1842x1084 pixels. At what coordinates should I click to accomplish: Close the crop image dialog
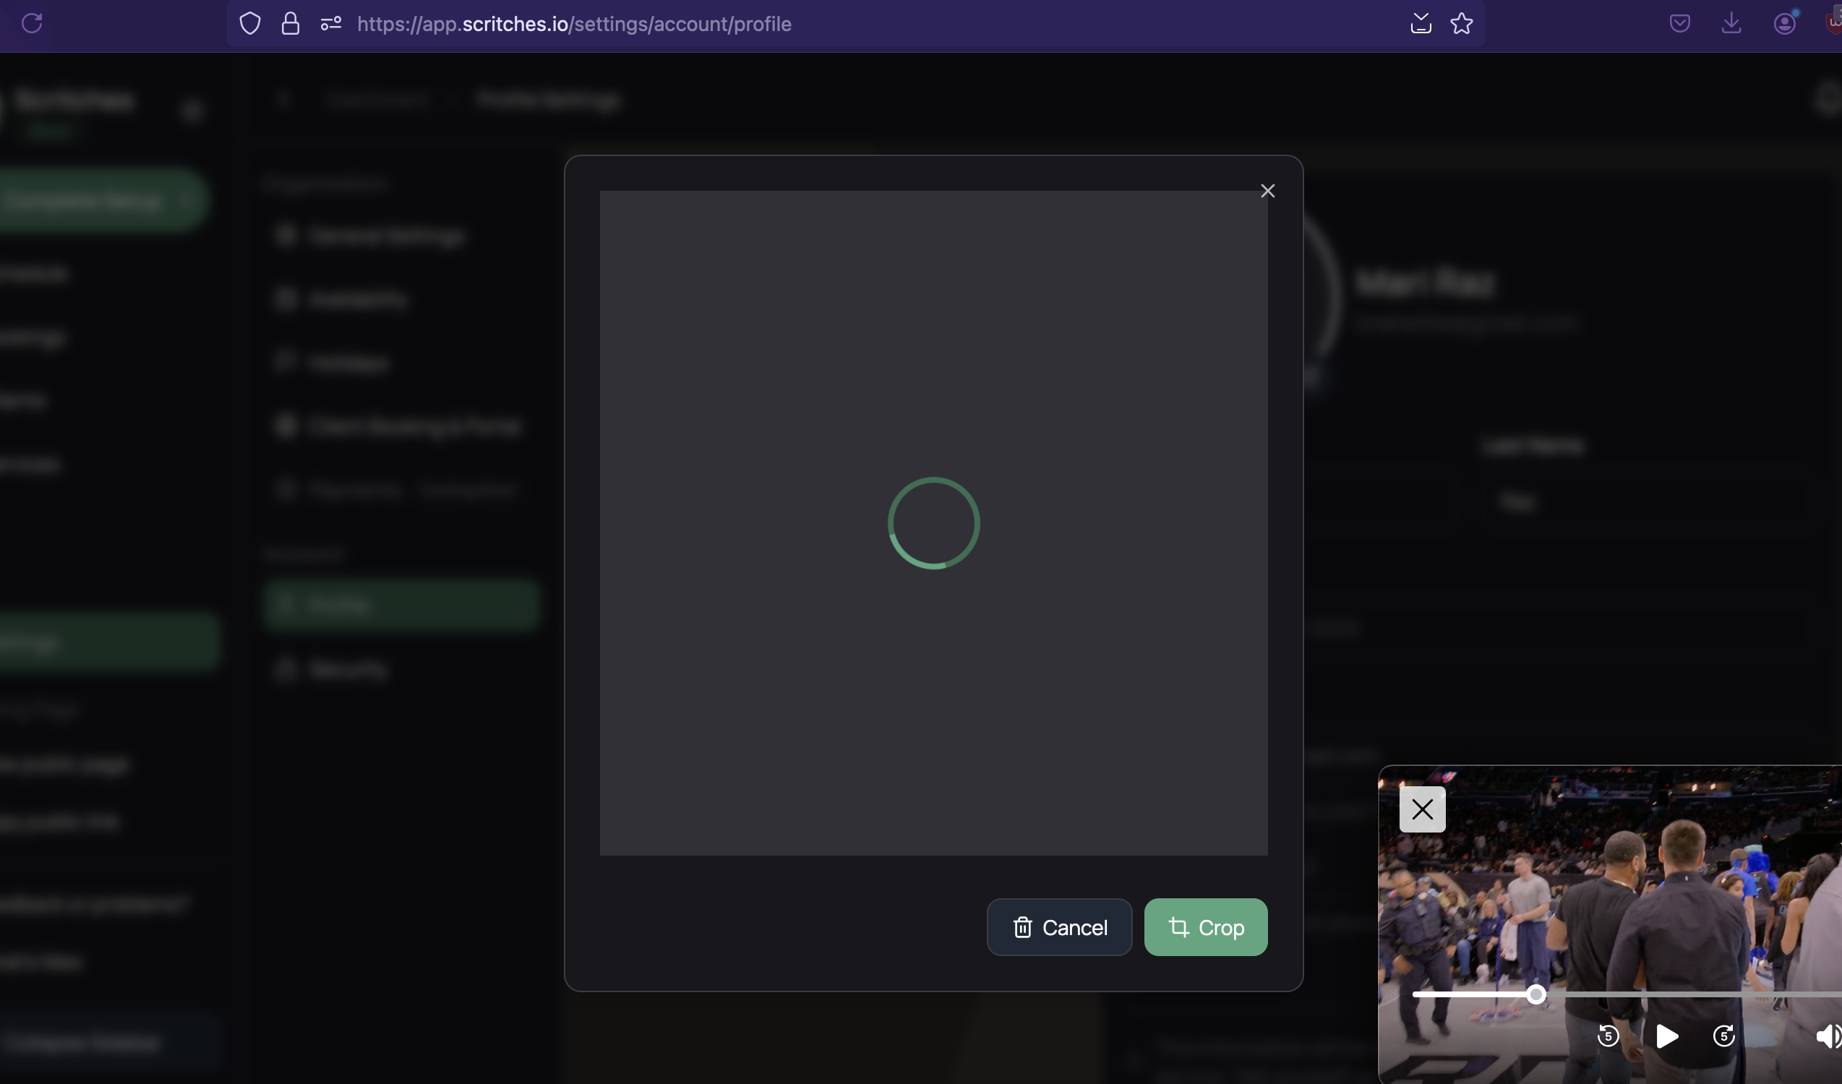click(x=1267, y=191)
